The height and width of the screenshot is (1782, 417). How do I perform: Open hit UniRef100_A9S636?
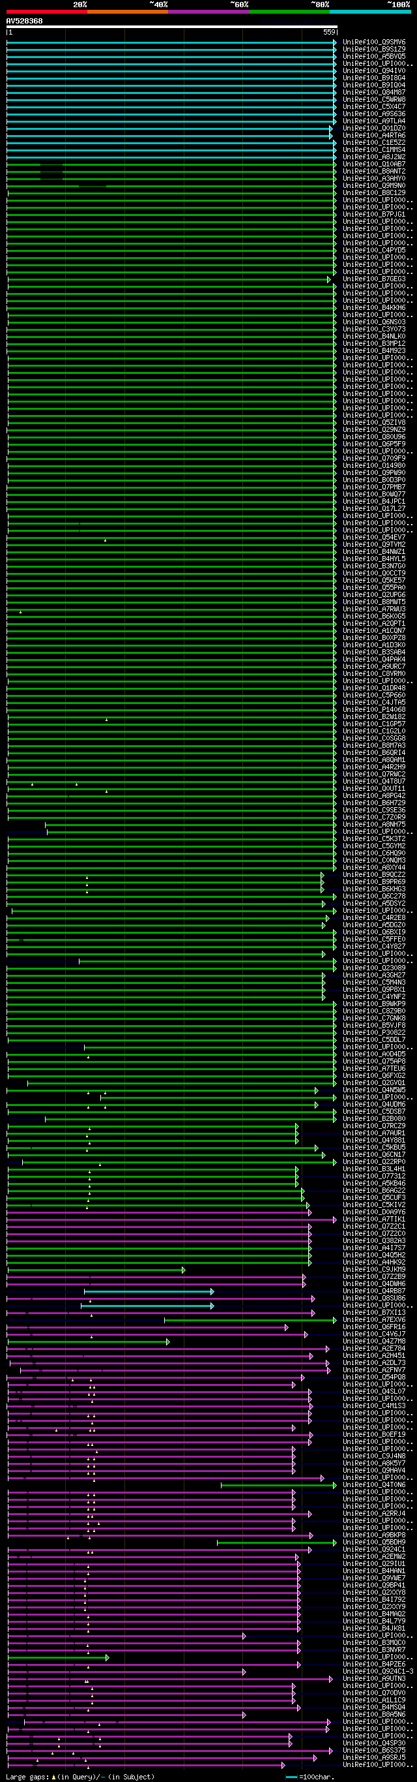click(x=373, y=114)
